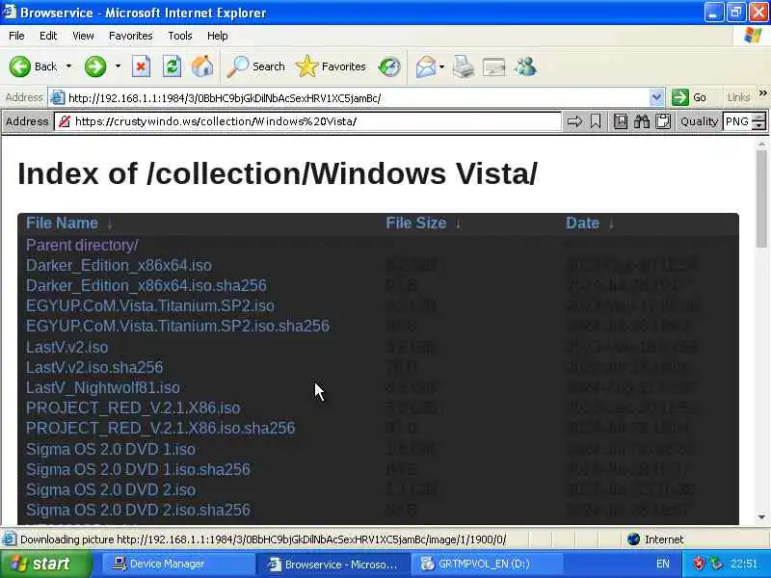Click the Quality PNG selector field
This screenshot has height=578, width=771.
pyautogui.click(x=737, y=121)
